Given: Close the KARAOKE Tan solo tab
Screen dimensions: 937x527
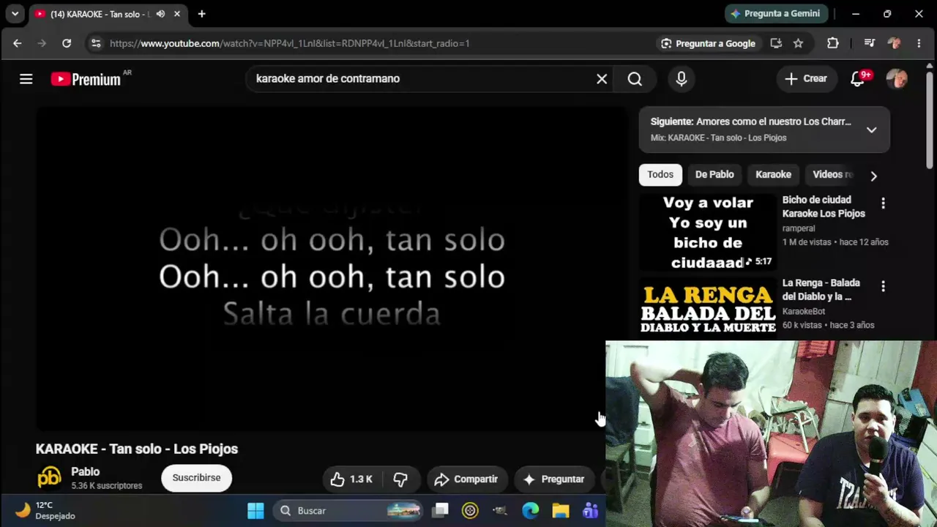Looking at the screenshot, I should (177, 14).
